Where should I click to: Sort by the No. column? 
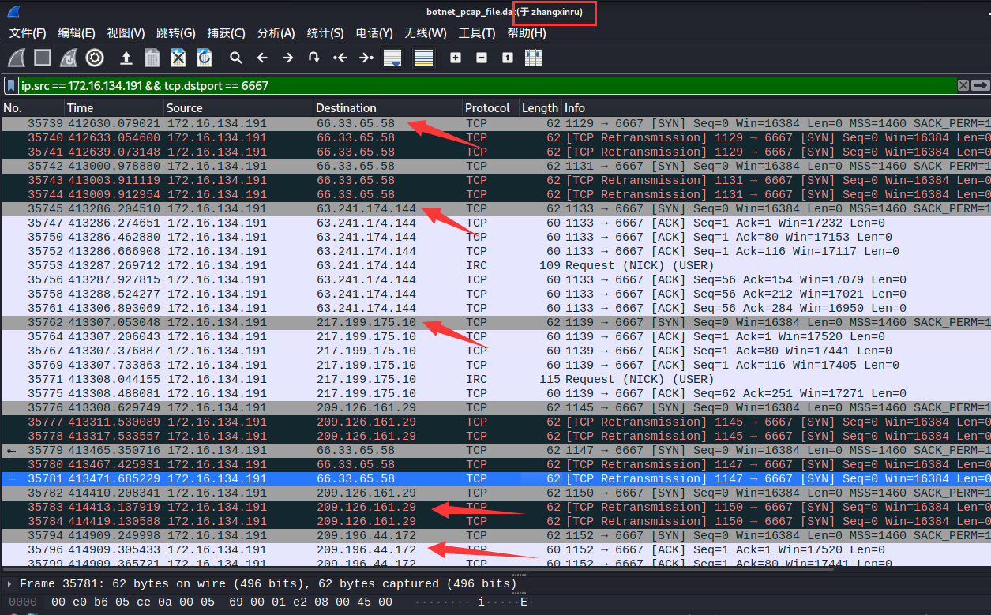point(32,108)
